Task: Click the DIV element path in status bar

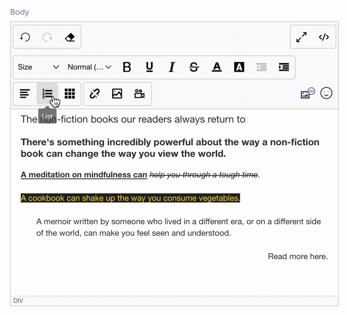Action: pyautogui.click(x=18, y=301)
